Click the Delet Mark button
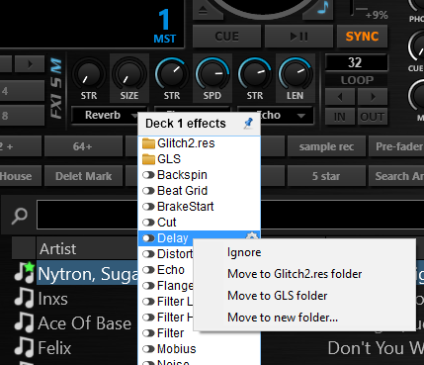Screen dimensions: 424x365 [84, 176]
